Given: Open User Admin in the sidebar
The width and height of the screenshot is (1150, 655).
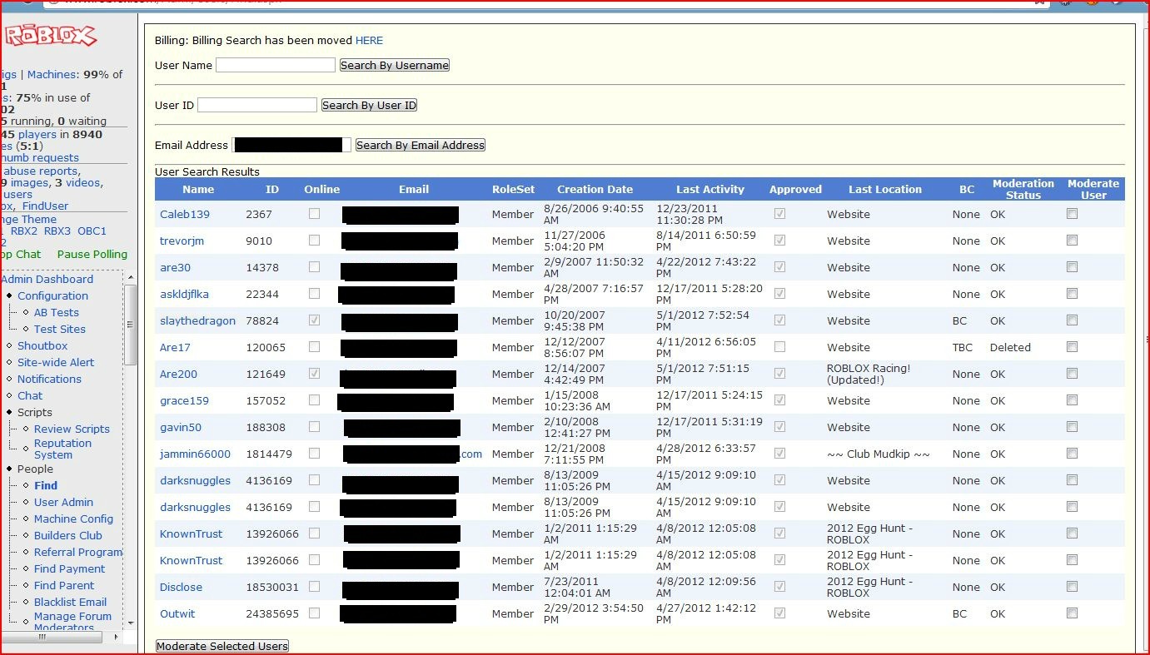Looking at the screenshot, I should point(63,502).
